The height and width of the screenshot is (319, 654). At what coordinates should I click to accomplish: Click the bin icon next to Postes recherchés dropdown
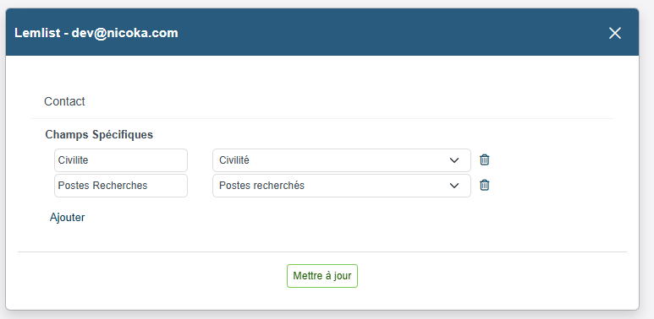pos(484,185)
